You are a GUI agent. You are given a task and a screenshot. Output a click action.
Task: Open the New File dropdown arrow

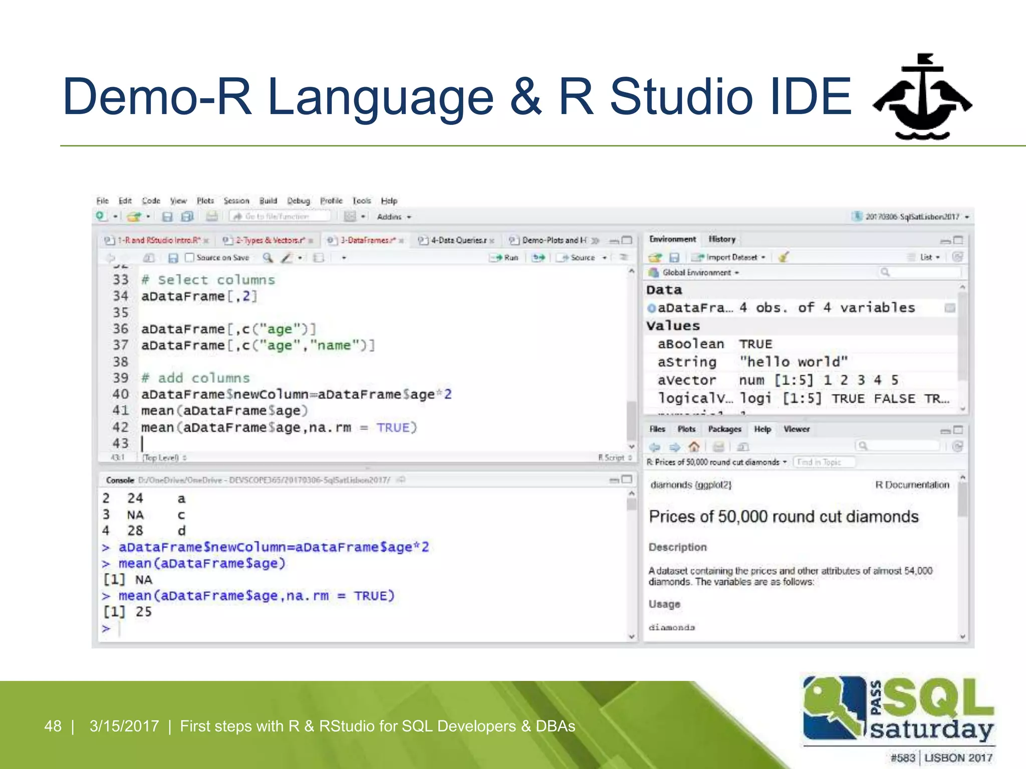pyautogui.click(x=115, y=217)
